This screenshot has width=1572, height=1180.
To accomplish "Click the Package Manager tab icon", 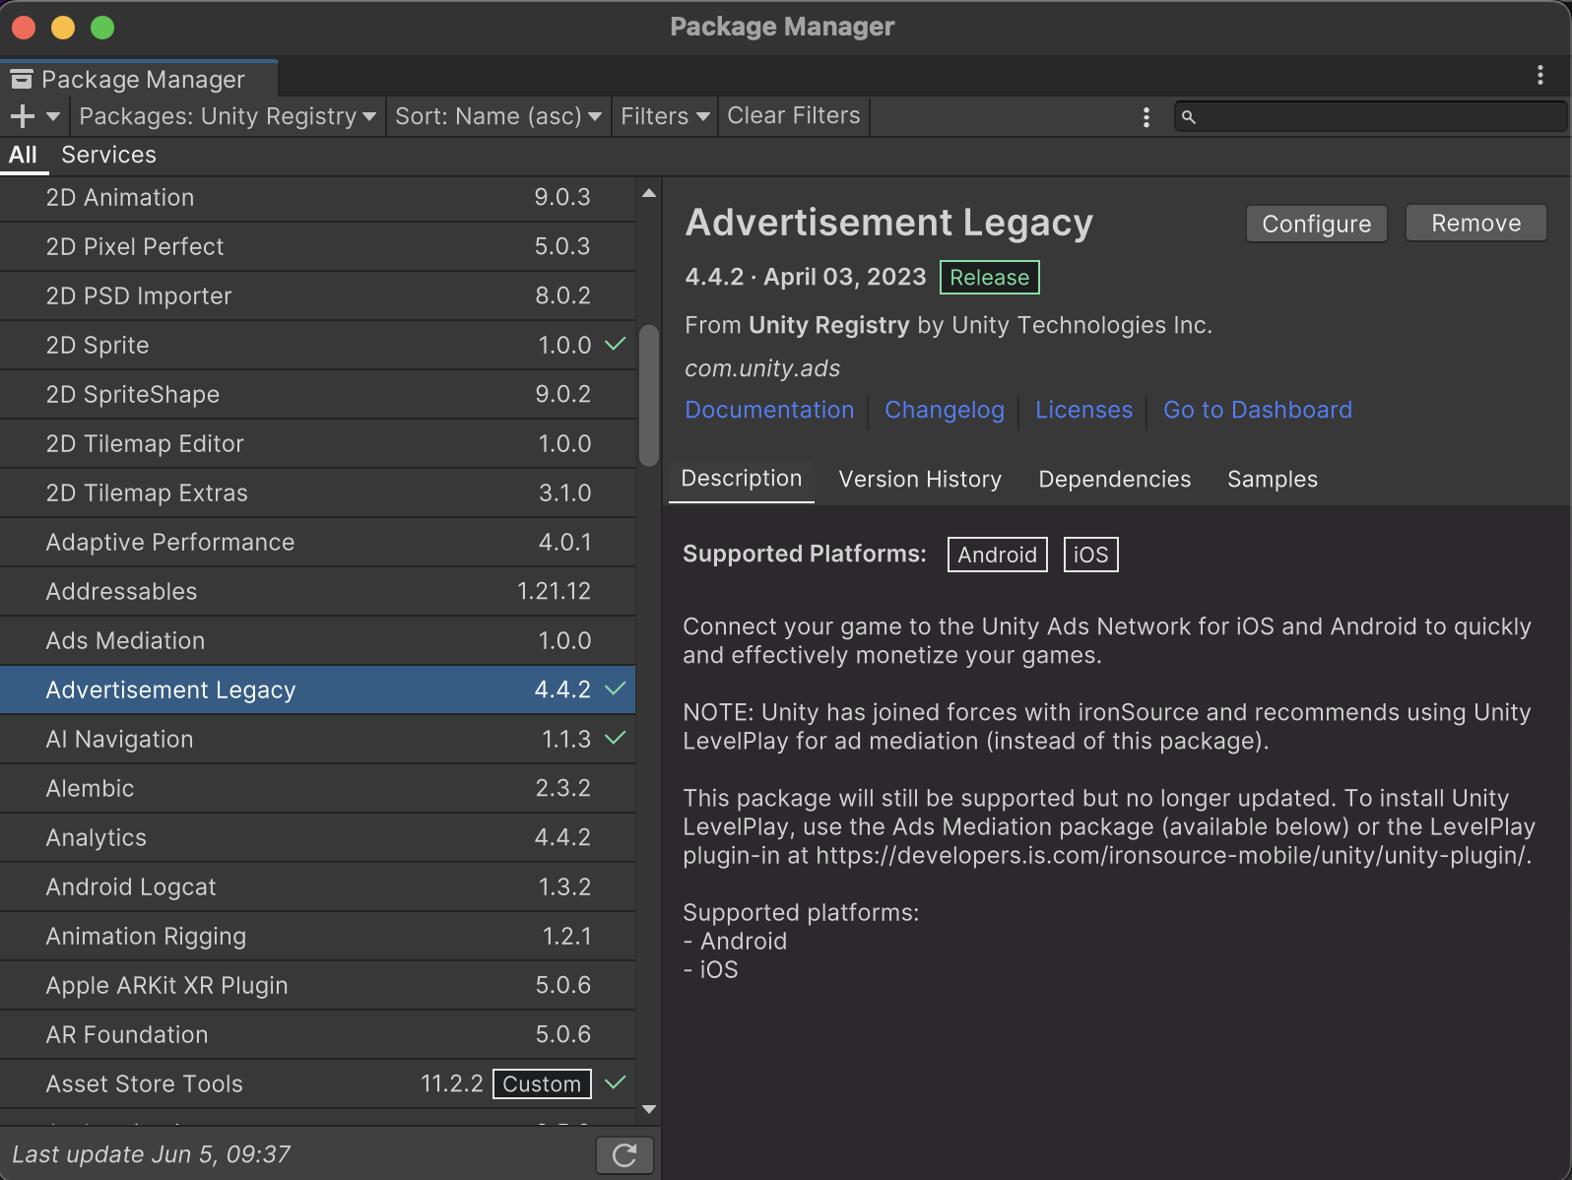I will tap(22, 79).
